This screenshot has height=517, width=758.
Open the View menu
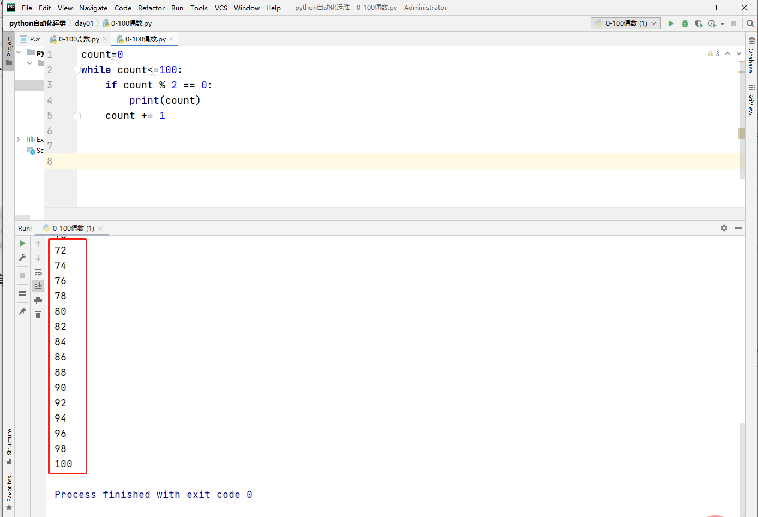click(x=65, y=8)
